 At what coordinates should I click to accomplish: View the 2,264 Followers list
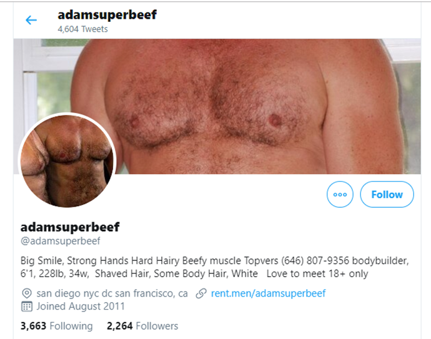pyautogui.click(x=142, y=326)
